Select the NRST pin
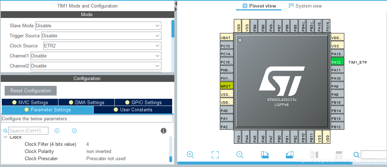The image size is (387, 167). (227, 86)
